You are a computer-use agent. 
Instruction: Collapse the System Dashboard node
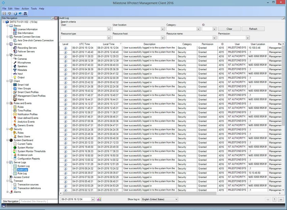point(7,140)
